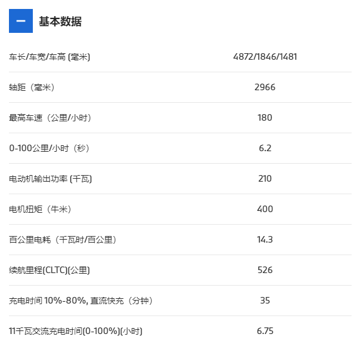This screenshot has width=354, height=340.
Task: Click the motor power value 210
Action: click(x=265, y=179)
